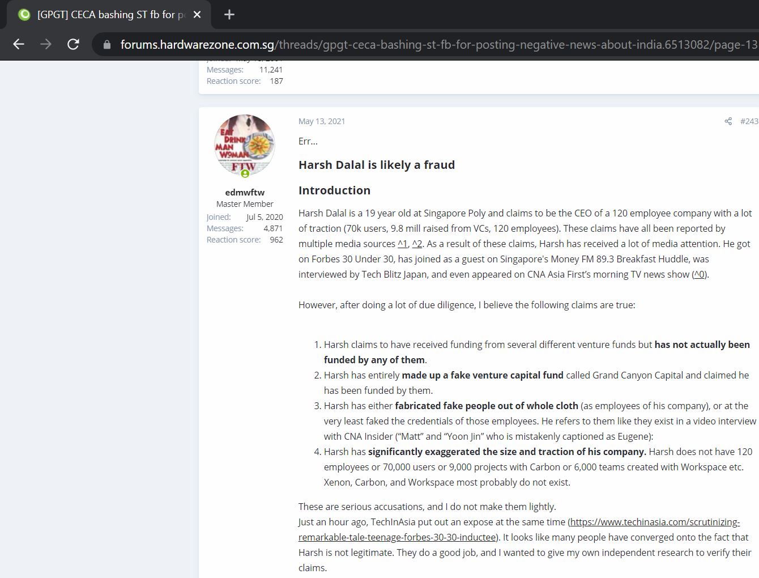Screen dimensions: 759x578
Task: Open post number #243 permalink
Action: (749, 121)
